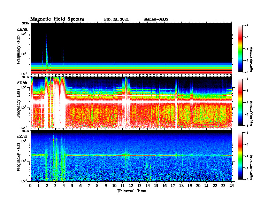This screenshot has width=276, height=213.
Task: Click the dH/dt spectrogram plot area
Action: (x=131, y=48)
